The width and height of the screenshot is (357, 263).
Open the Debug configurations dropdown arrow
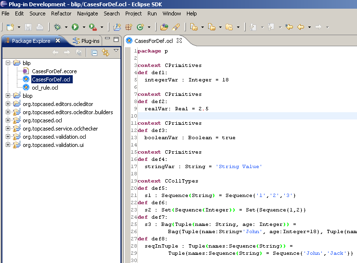(x=66, y=27)
